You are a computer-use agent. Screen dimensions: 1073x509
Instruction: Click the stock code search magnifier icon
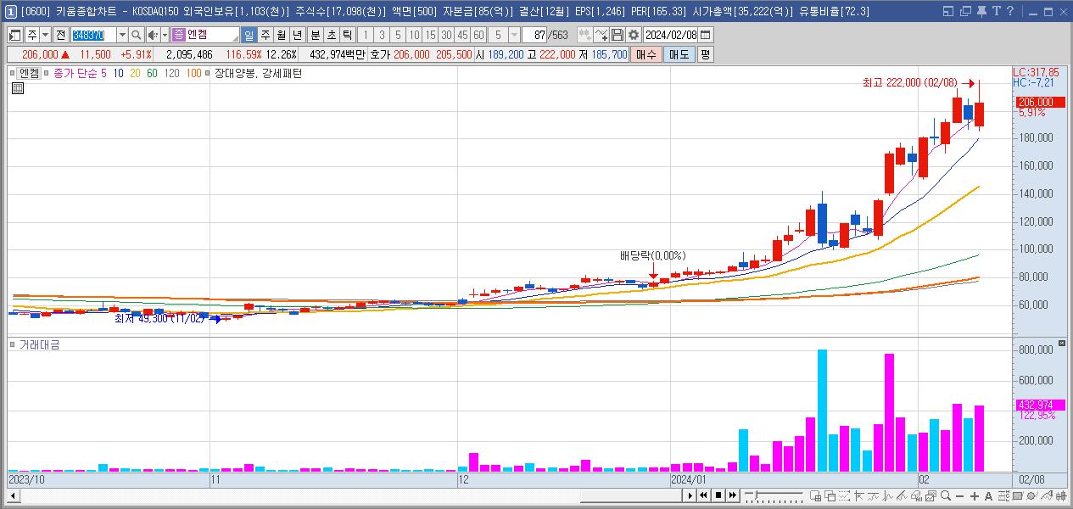pyautogui.click(x=136, y=35)
